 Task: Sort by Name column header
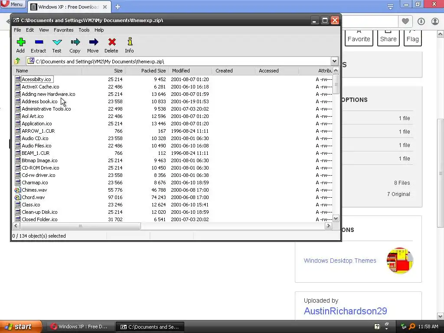tap(47, 71)
